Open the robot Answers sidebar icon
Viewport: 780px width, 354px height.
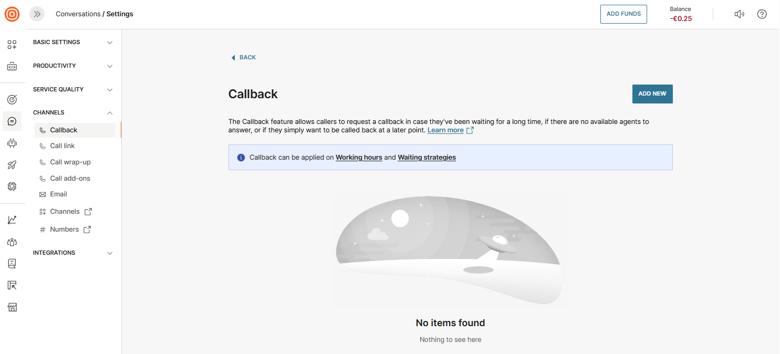12,143
